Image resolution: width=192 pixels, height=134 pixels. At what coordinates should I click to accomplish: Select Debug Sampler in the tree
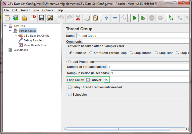pos(33,40)
